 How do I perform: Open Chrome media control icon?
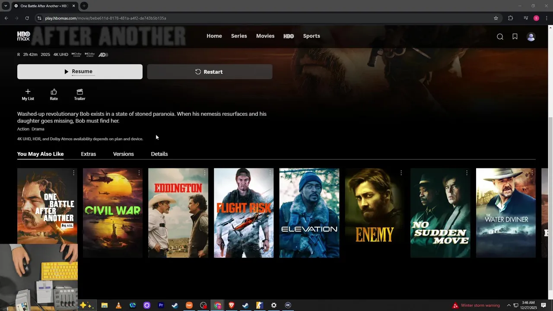526,18
